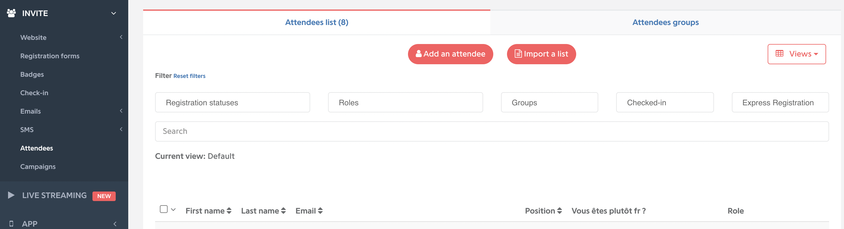844x229 pixels.
Task: Switch to the Attendees groups tab
Action: coord(665,22)
